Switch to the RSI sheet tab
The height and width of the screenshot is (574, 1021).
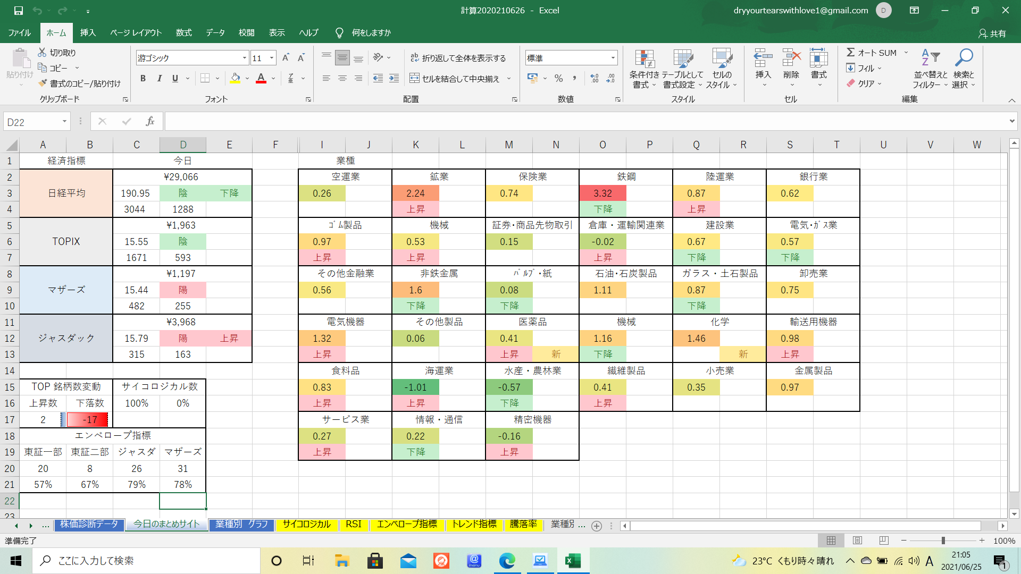[353, 525]
